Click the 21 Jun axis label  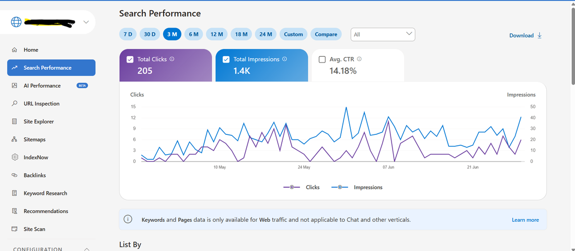473,167
